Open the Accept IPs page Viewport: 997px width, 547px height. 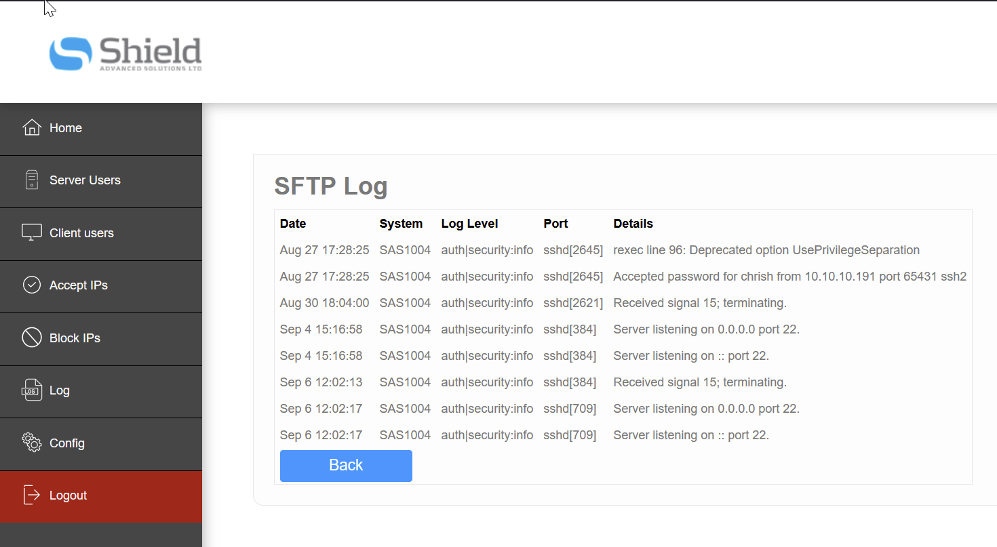pos(78,285)
